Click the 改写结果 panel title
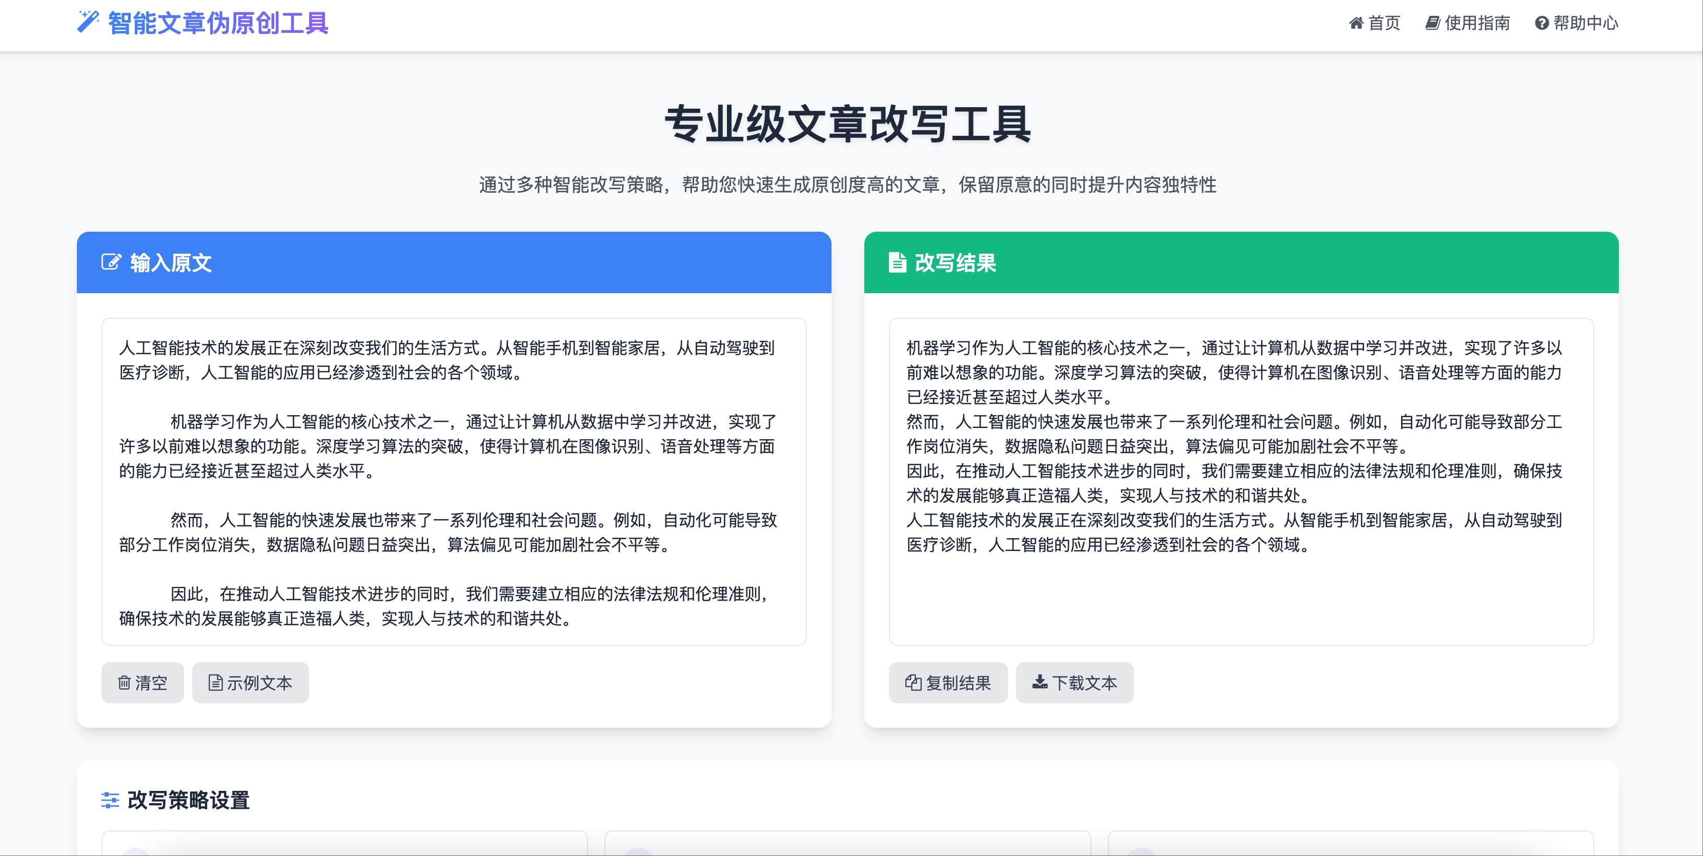The height and width of the screenshot is (856, 1703). point(955,262)
